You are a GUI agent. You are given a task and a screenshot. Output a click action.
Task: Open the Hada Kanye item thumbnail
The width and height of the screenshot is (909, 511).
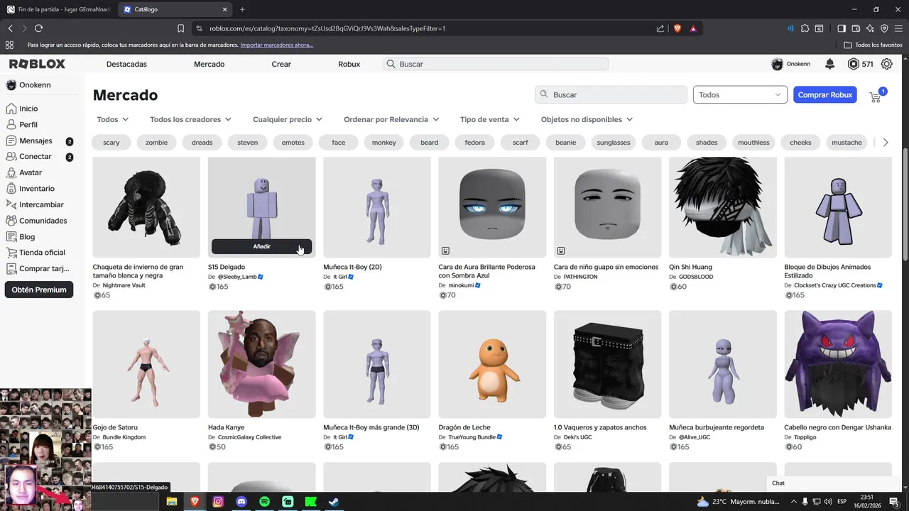click(x=261, y=364)
